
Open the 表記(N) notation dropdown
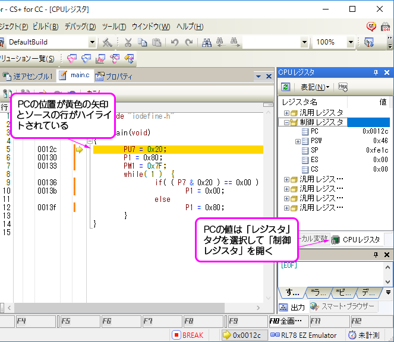[314, 87]
